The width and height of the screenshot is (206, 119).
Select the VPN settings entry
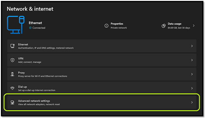point(102,60)
